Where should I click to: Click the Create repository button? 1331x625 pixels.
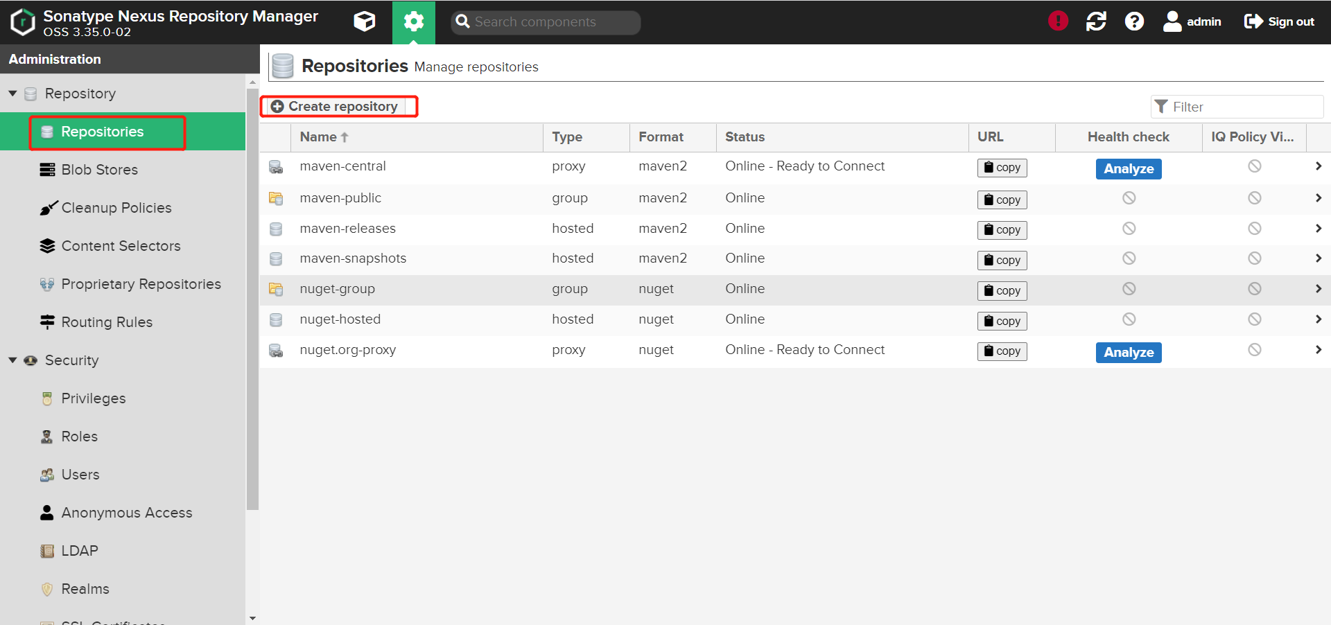(x=335, y=107)
